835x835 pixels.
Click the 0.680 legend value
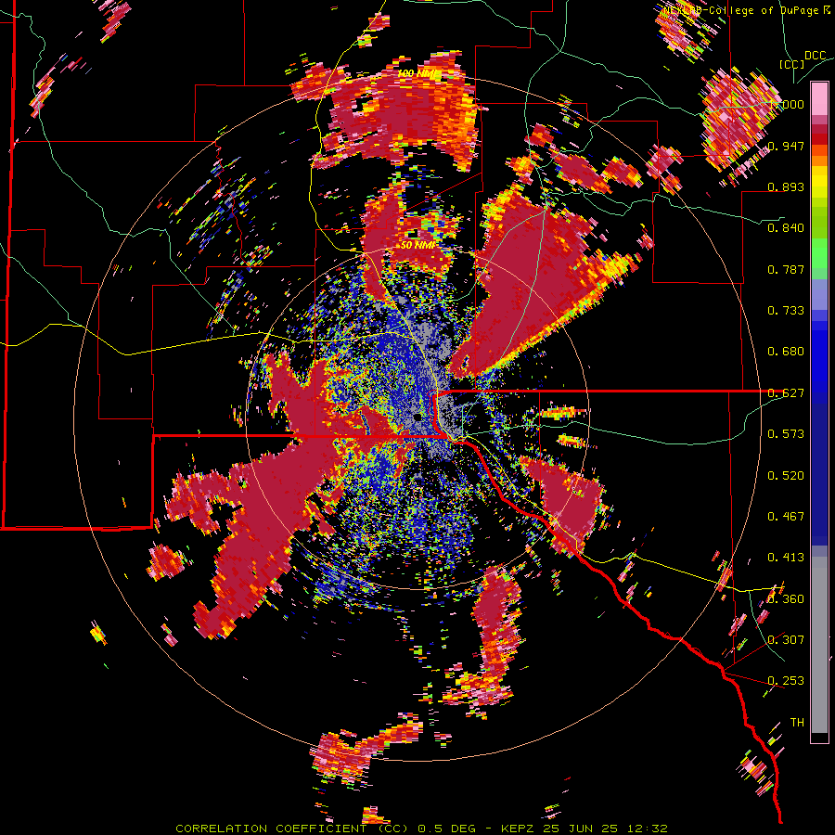[x=786, y=352]
